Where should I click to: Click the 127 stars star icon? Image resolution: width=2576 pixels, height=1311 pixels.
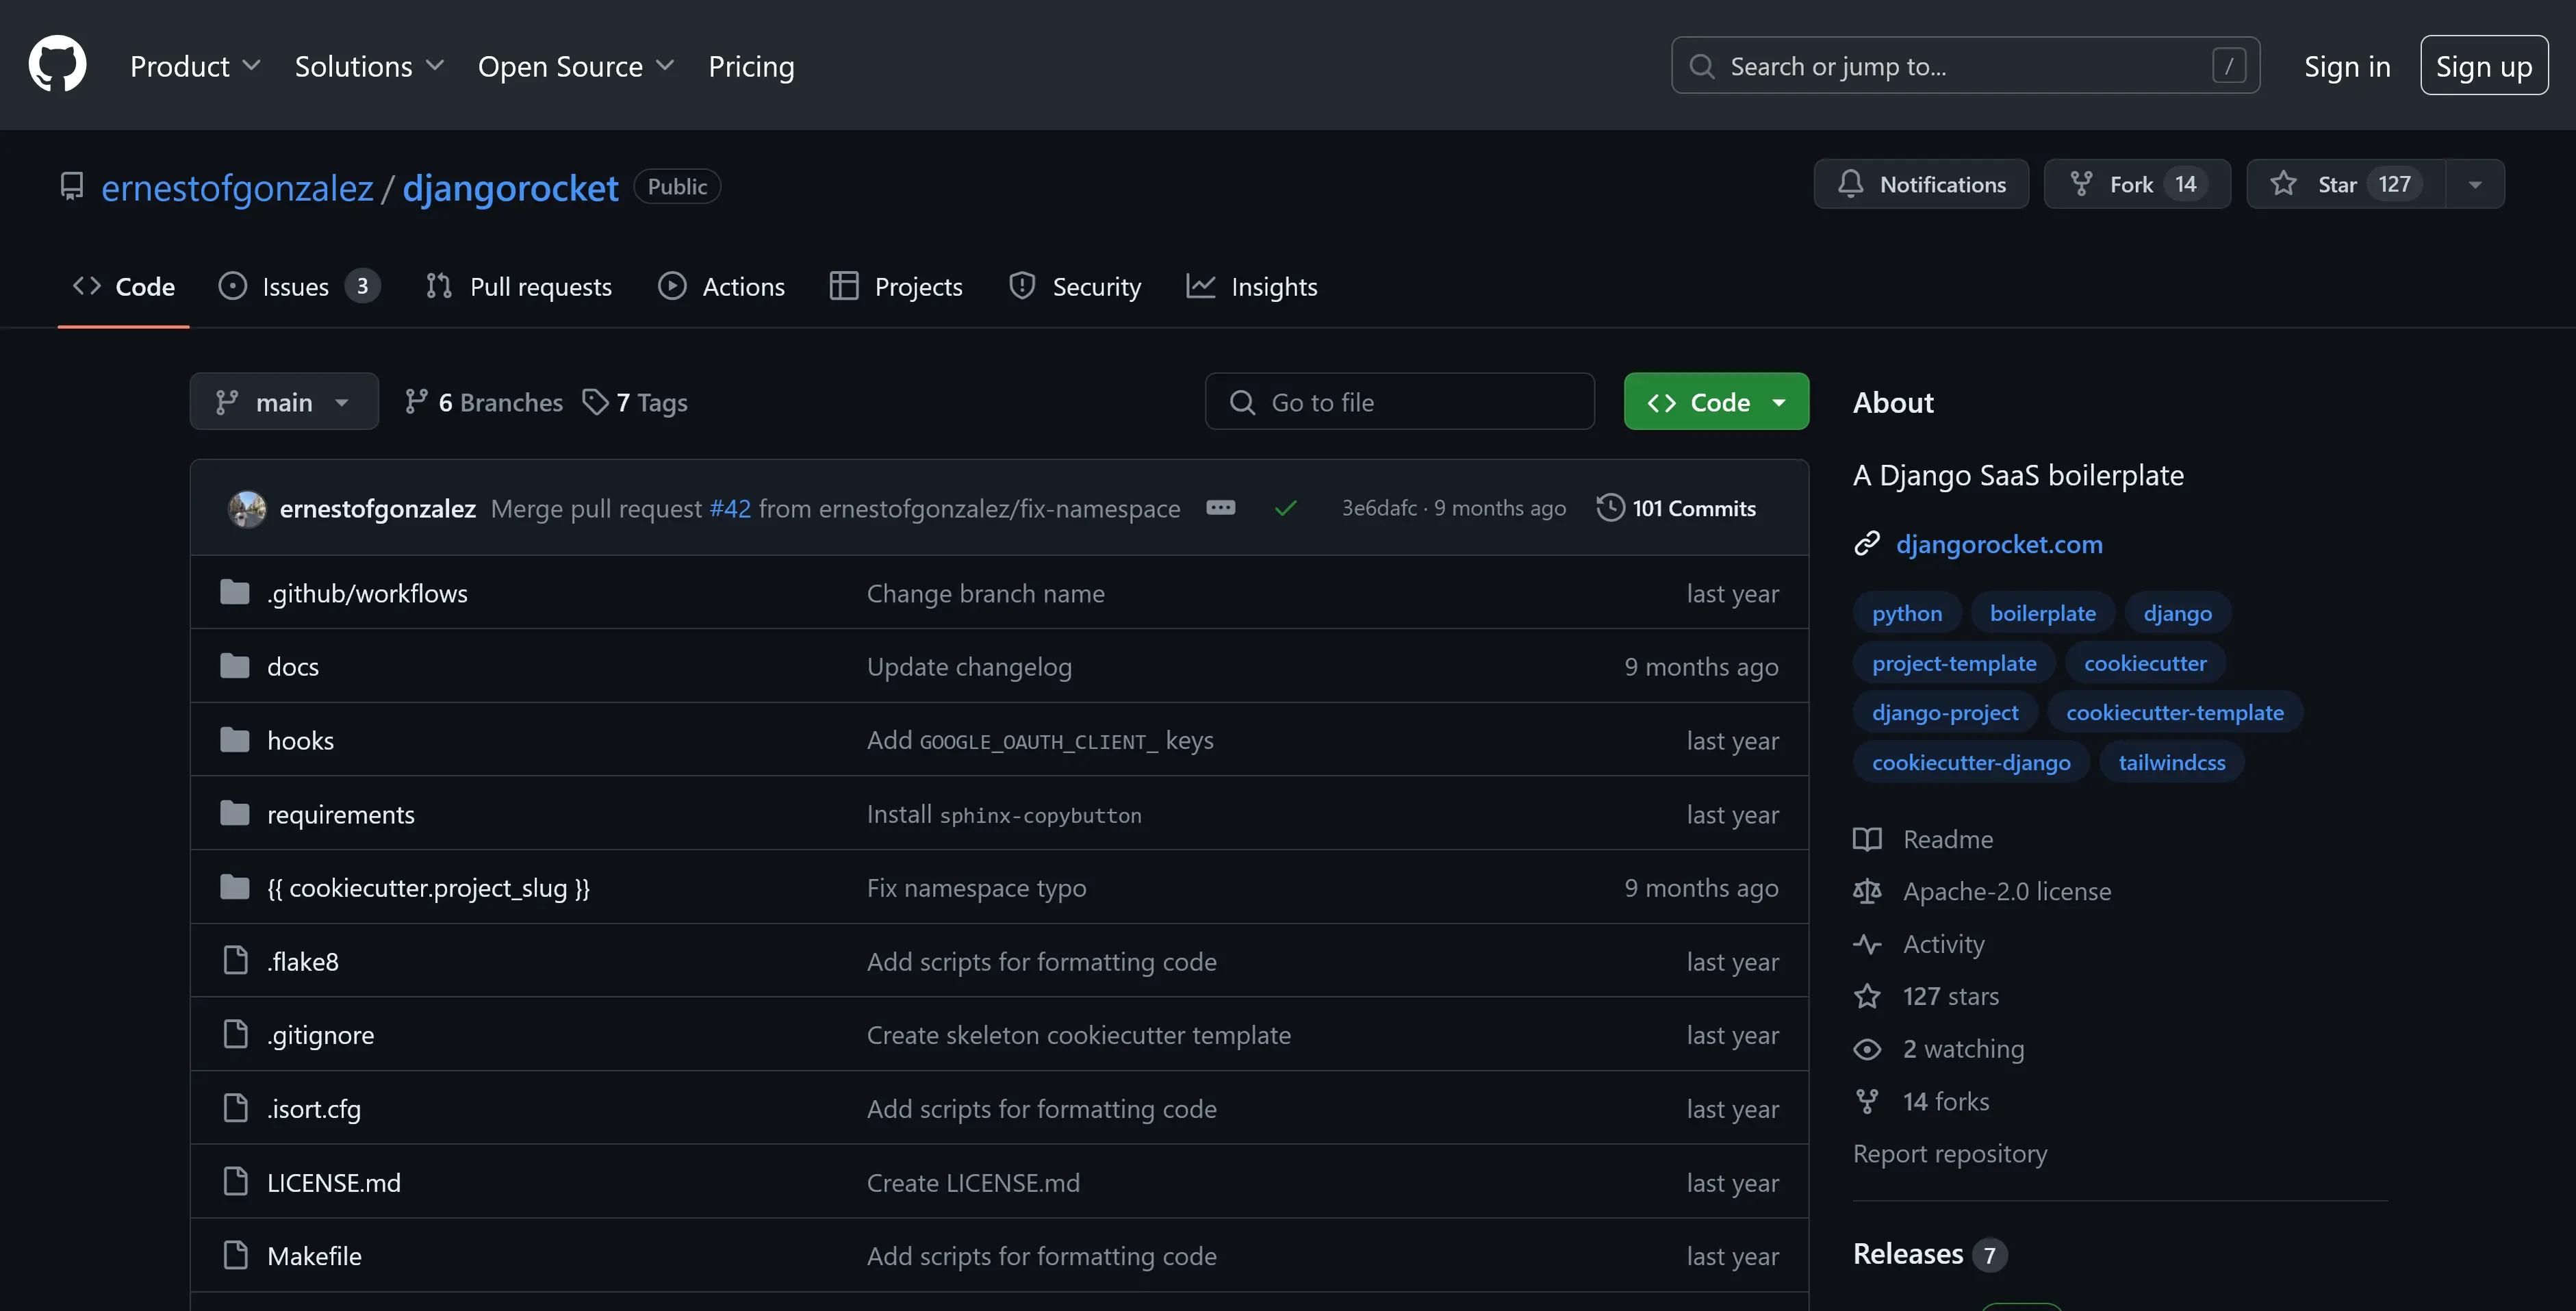click(1867, 996)
